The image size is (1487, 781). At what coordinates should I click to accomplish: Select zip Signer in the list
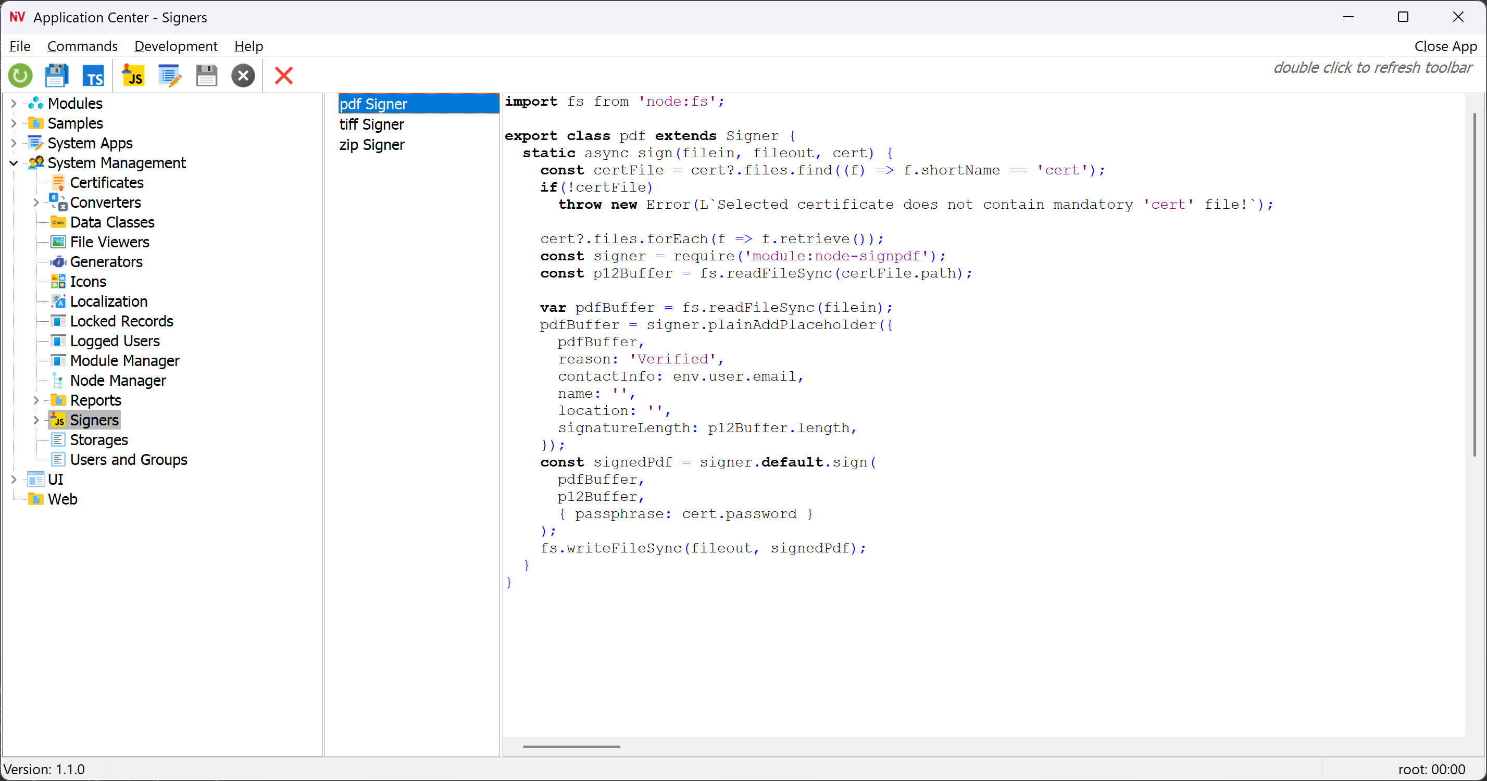[x=371, y=145]
